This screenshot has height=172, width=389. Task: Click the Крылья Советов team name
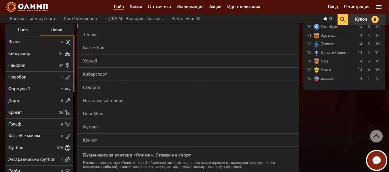(x=335, y=53)
